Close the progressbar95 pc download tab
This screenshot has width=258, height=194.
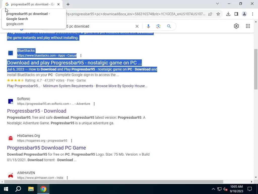58,4
